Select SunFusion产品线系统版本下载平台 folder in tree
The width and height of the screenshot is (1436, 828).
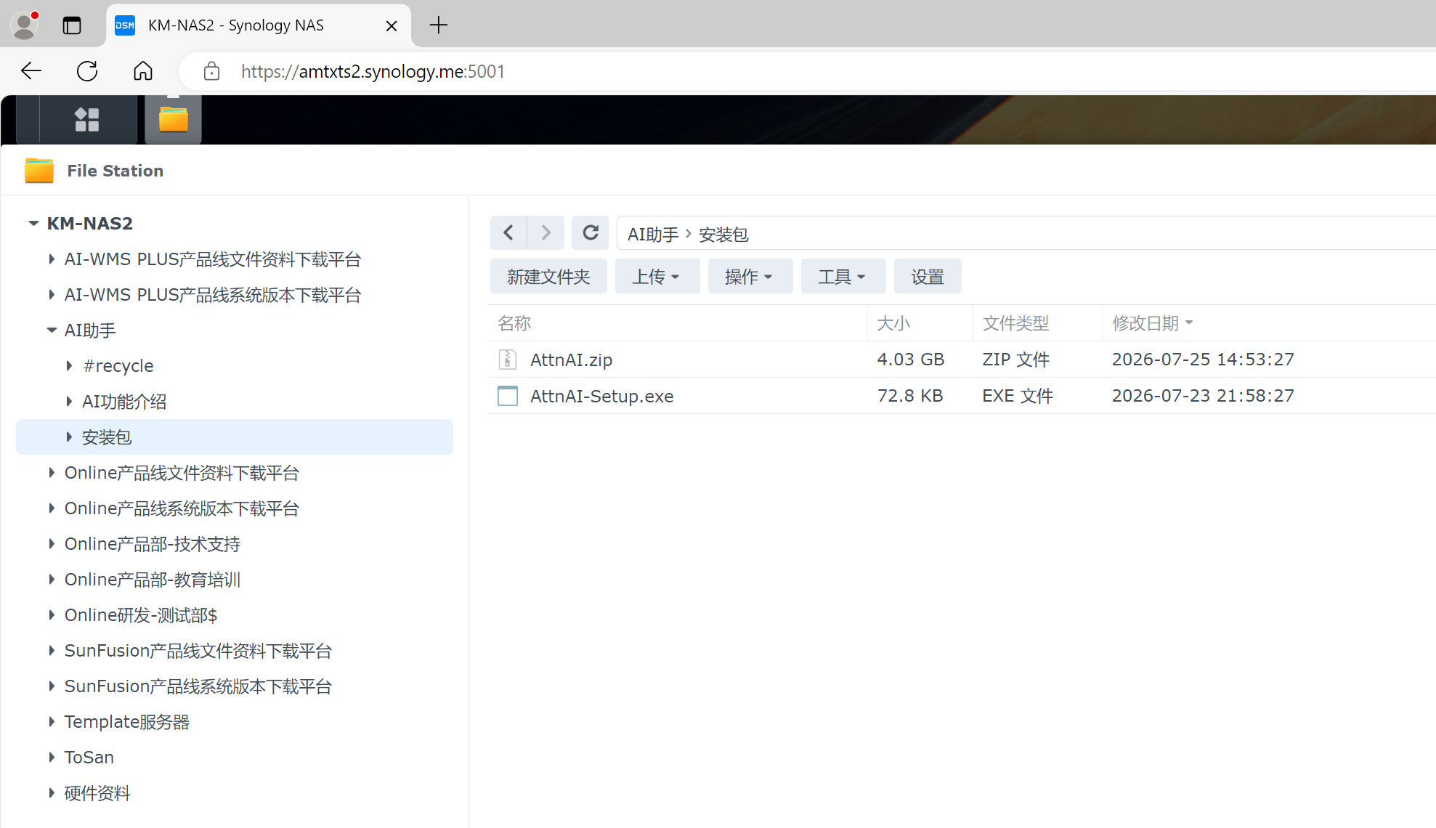click(198, 686)
